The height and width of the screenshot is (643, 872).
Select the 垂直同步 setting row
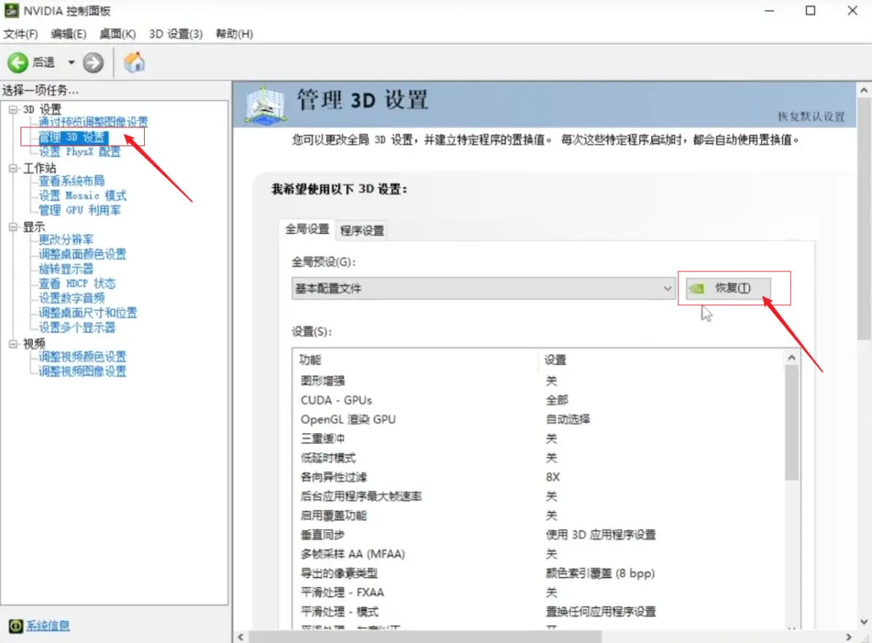click(x=538, y=535)
